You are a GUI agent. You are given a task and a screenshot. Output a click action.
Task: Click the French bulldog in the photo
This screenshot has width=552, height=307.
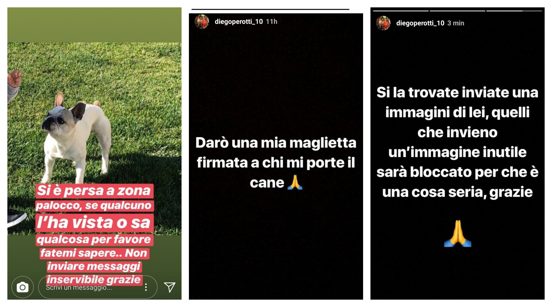pos(76,138)
